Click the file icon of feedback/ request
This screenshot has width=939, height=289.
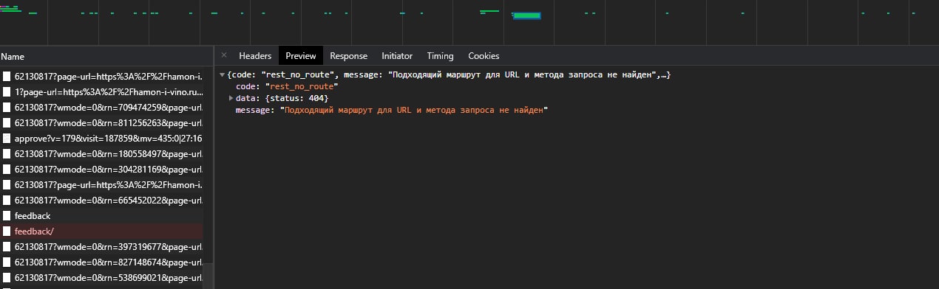click(x=7, y=231)
